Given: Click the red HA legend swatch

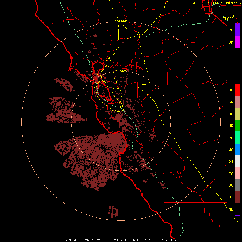Looking at the screenshot, I should (237, 90).
